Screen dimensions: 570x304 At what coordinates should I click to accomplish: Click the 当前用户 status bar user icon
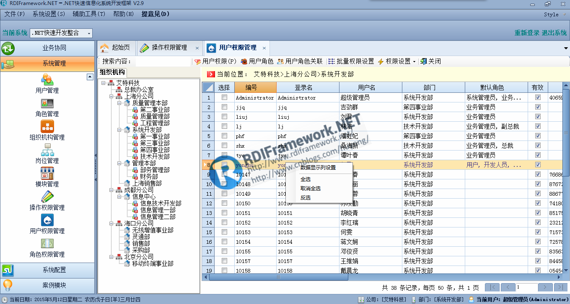coord(471,299)
